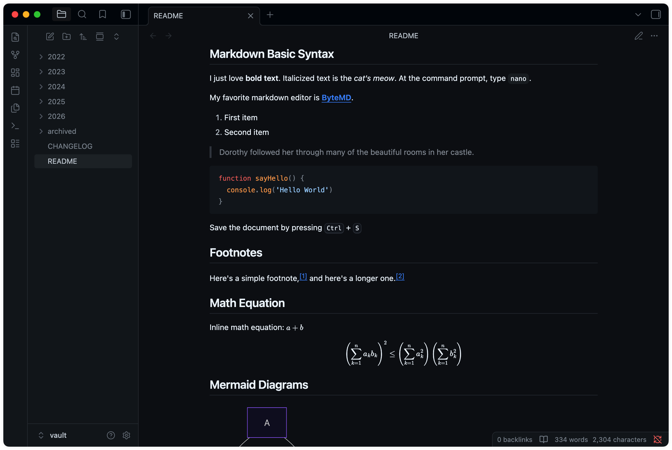The width and height of the screenshot is (672, 450).
Task: Click the sync status icon
Action: pyautogui.click(x=657, y=439)
